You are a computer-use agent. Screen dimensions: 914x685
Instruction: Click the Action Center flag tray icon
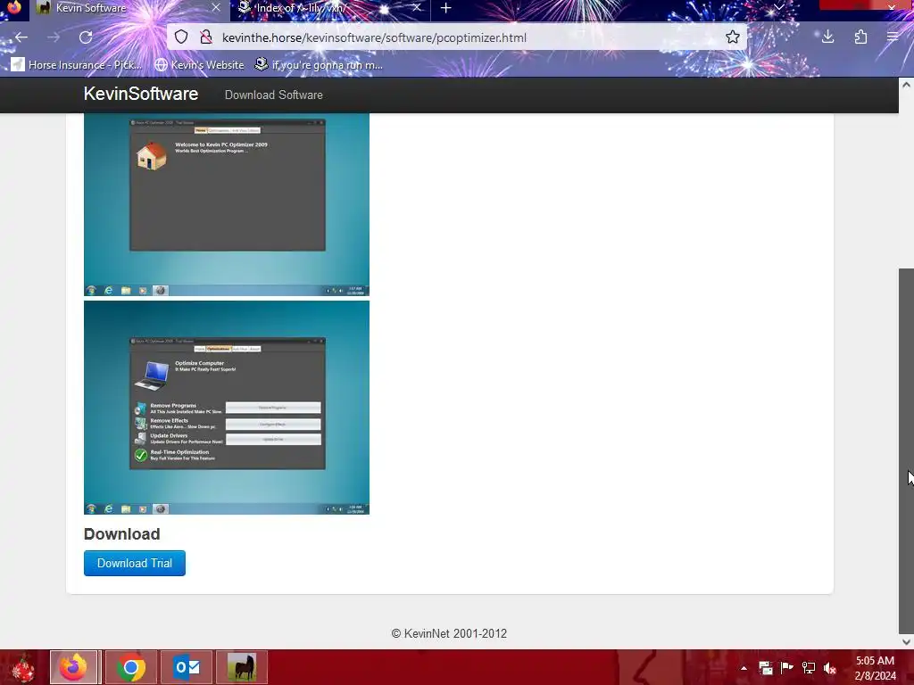[x=787, y=668]
